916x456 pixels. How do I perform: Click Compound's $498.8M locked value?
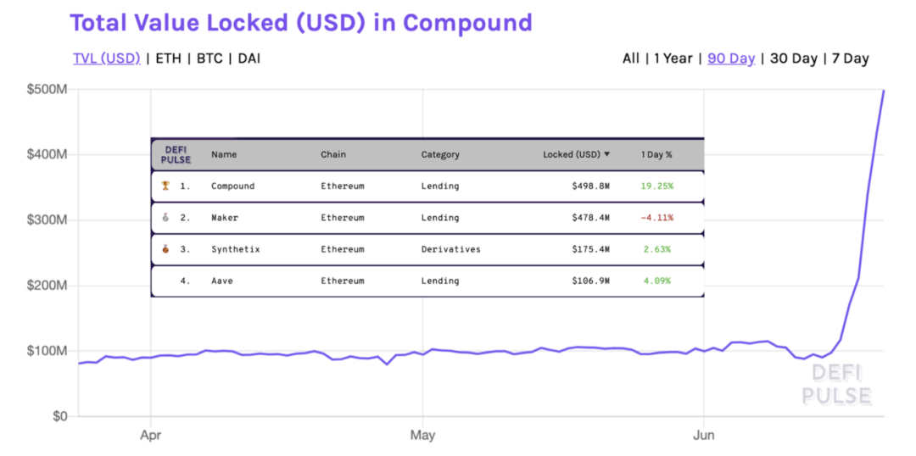tap(590, 186)
